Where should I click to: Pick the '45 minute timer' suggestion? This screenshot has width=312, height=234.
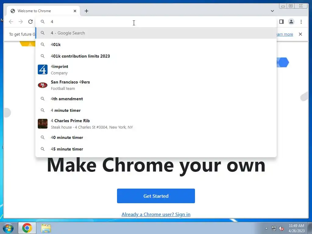[x=156, y=149]
